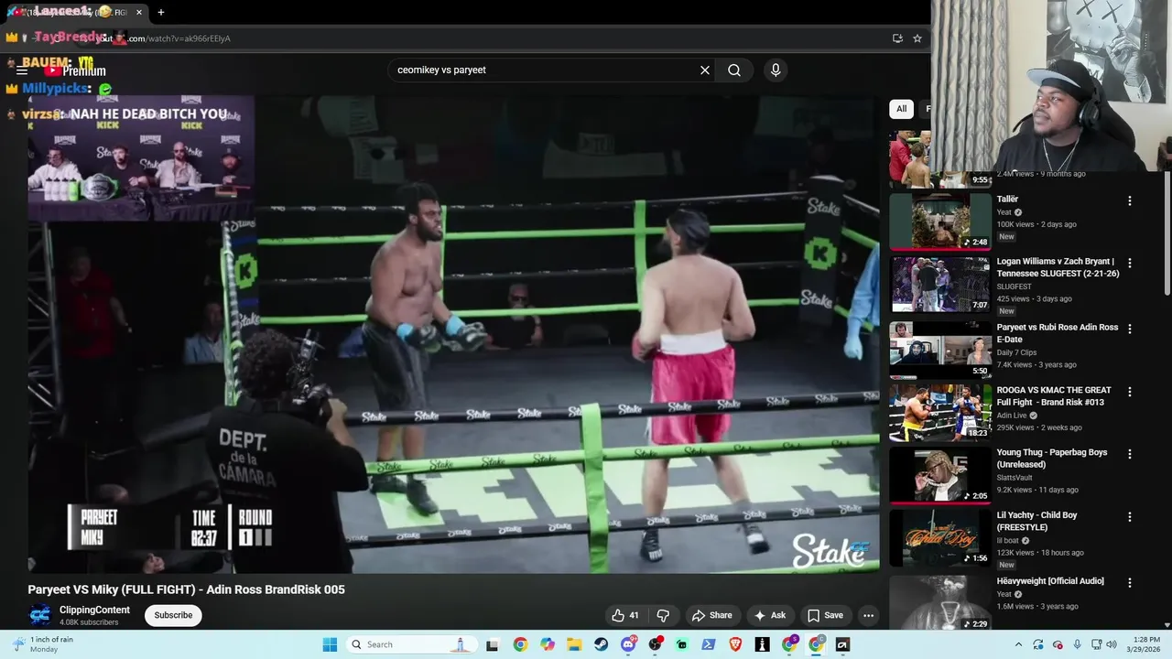The width and height of the screenshot is (1172, 659).
Task: Open File Explorer from the taskbar
Action: point(573,644)
